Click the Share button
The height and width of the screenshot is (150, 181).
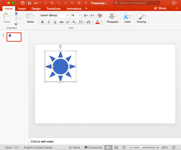tap(160, 8)
